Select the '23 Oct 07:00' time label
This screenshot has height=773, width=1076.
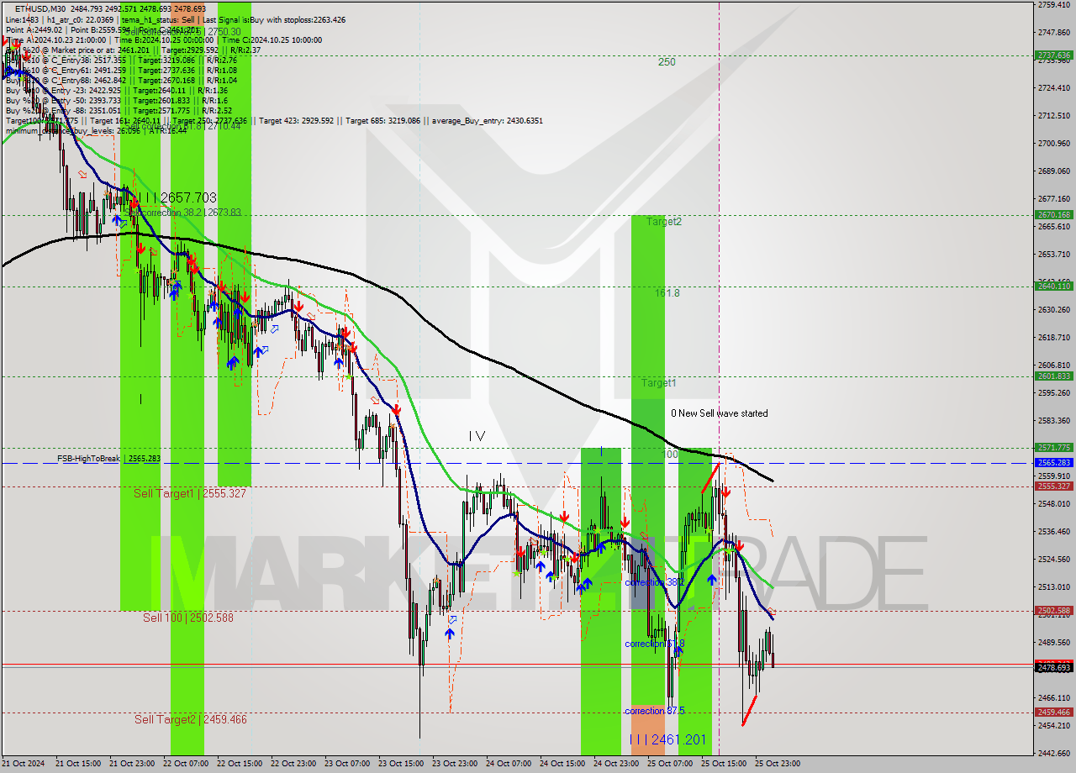click(349, 764)
